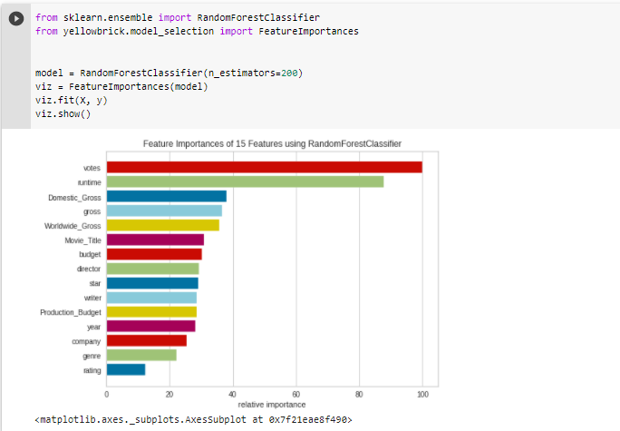Click the chart title Feature Importances text
This screenshot has height=431, width=620.
[x=272, y=143]
